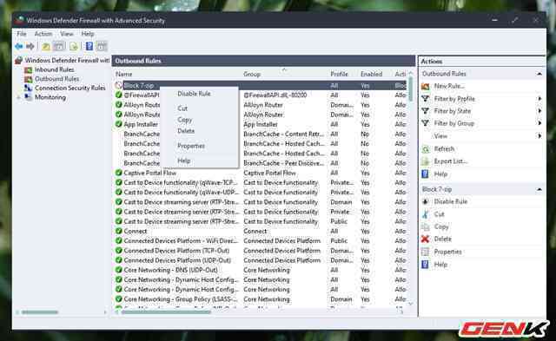Open the Help menu in menu bar
556x341 pixels.
click(88, 34)
